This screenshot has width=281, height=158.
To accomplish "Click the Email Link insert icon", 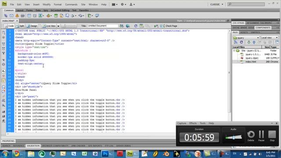I will click(x=11, y=16).
